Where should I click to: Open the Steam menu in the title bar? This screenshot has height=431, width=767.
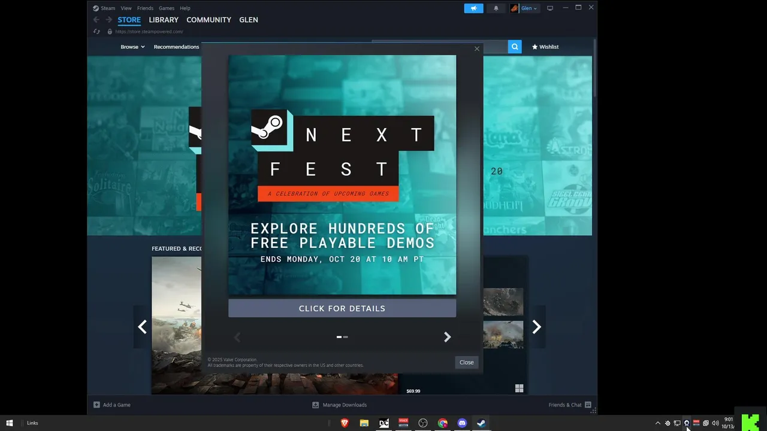pyautogui.click(x=104, y=8)
